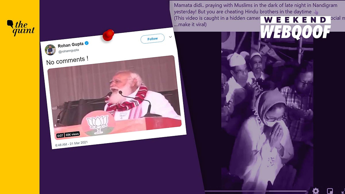Screen dimensions: 345x194
Task: Click the Weekend WebQoof logo
Action: pos(296,27)
